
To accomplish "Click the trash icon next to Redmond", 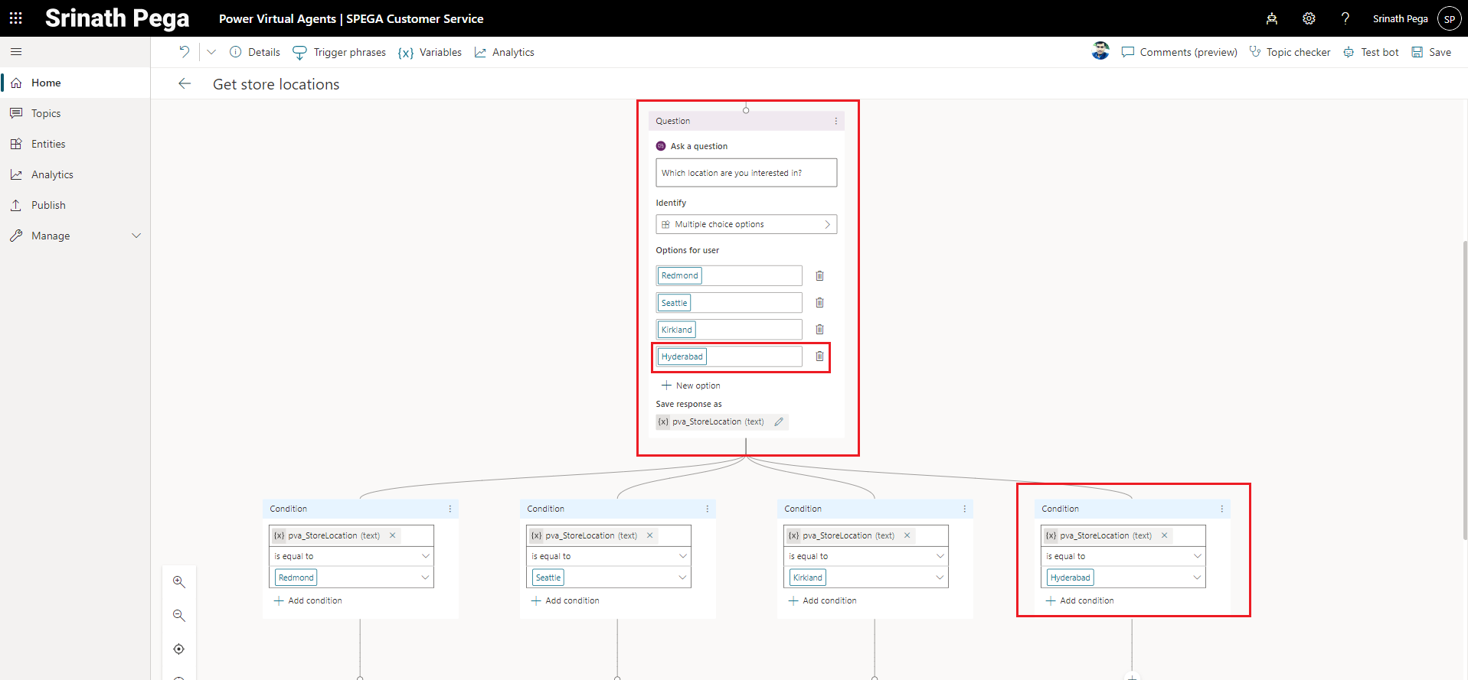I will tap(819, 275).
